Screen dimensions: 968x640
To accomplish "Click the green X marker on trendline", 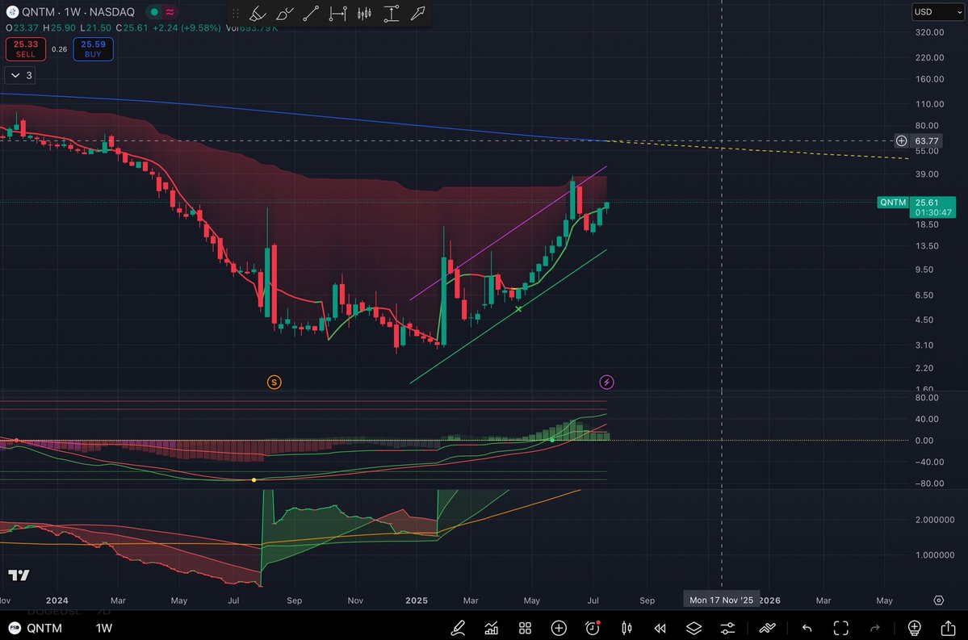I will click(x=518, y=308).
